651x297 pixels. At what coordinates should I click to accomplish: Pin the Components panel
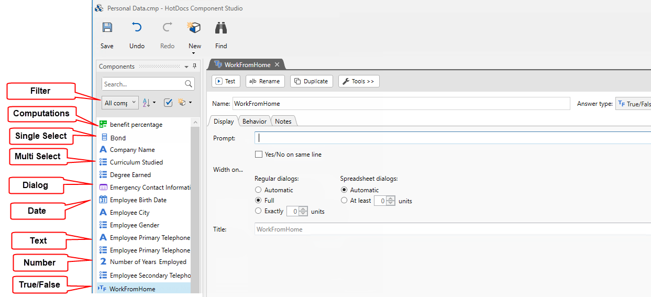pos(195,66)
